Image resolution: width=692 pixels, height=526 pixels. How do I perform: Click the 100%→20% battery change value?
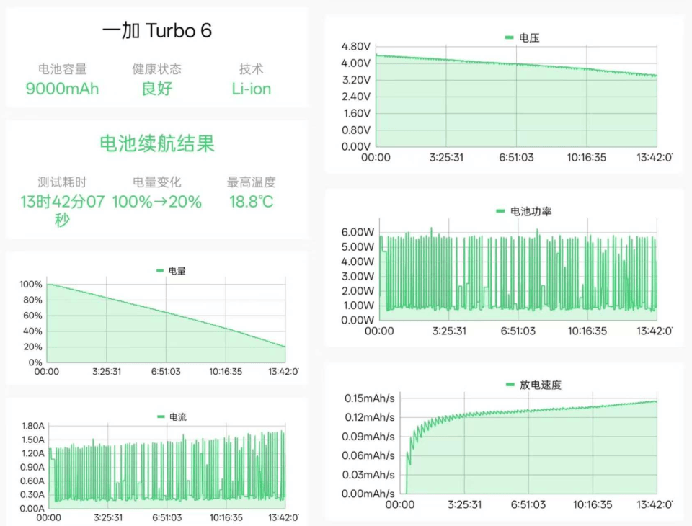coord(156,202)
